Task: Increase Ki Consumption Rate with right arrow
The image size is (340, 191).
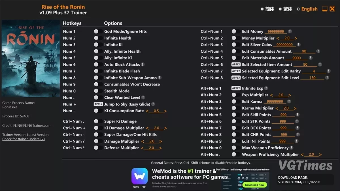Action: coord(165,111)
